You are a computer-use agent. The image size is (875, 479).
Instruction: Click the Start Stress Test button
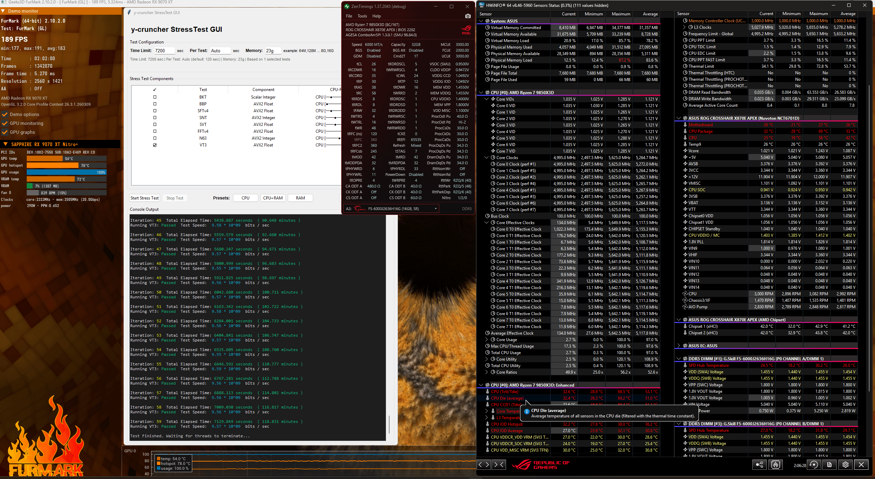click(144, 198)
